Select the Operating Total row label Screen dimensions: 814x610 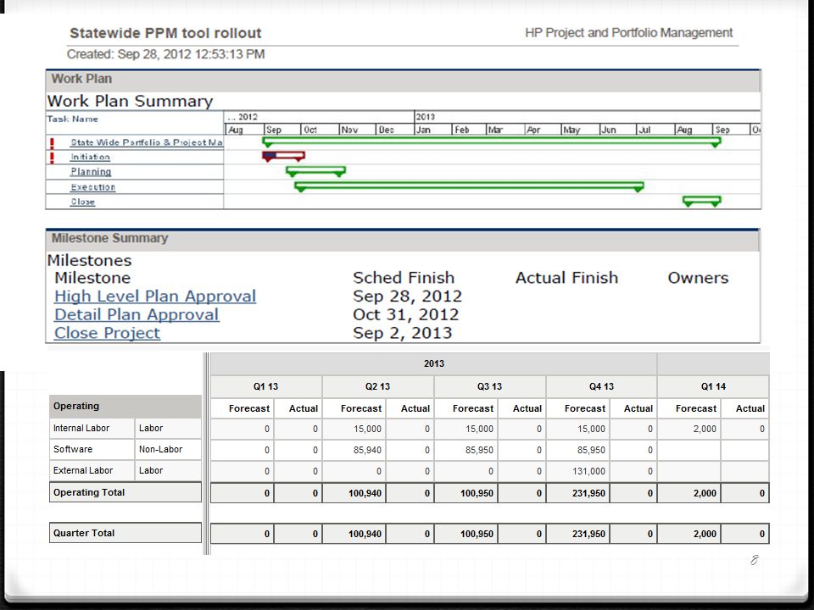[x=125, y=492]
